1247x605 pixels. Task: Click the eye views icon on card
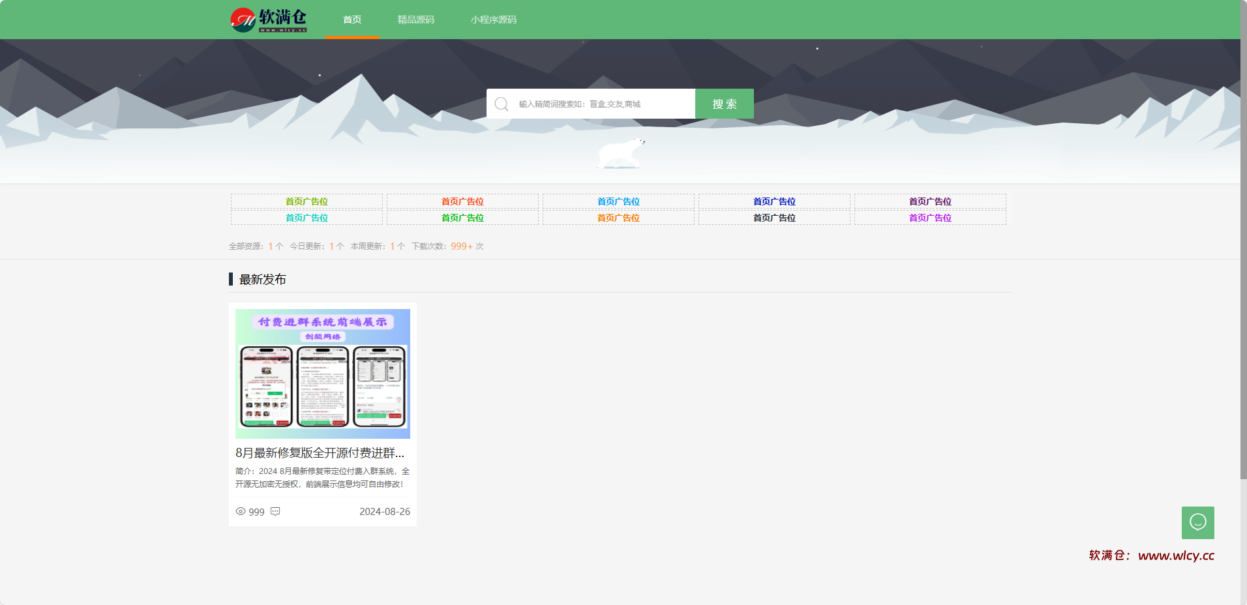(x=241, y=512)
